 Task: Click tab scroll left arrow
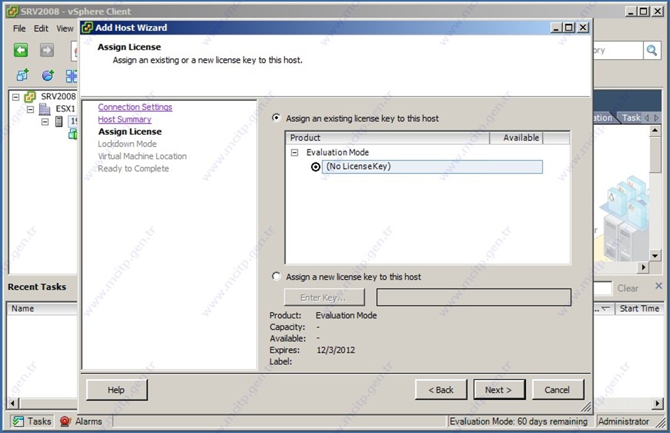click(647, 117)
